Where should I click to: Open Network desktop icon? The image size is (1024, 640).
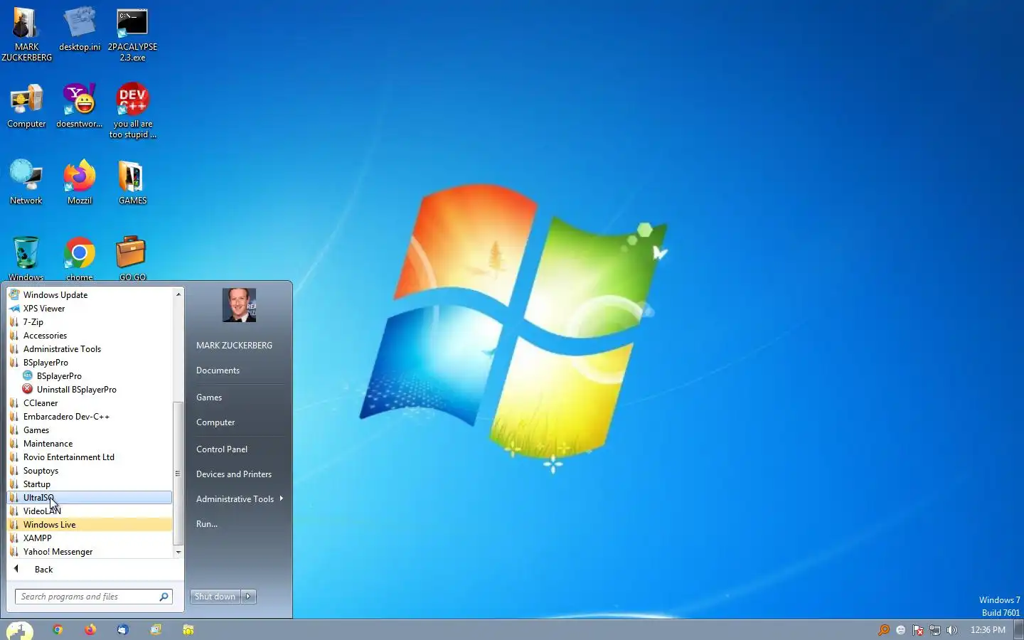[x=26, y=183]
